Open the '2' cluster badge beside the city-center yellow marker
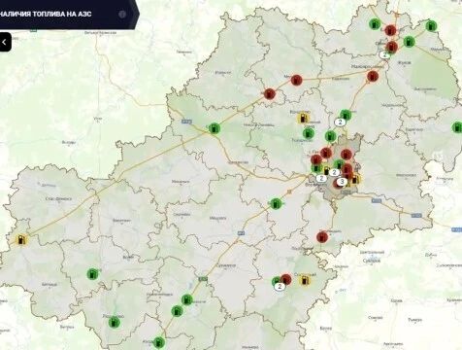This screenshot has width=462, height=350. (334, 172)
